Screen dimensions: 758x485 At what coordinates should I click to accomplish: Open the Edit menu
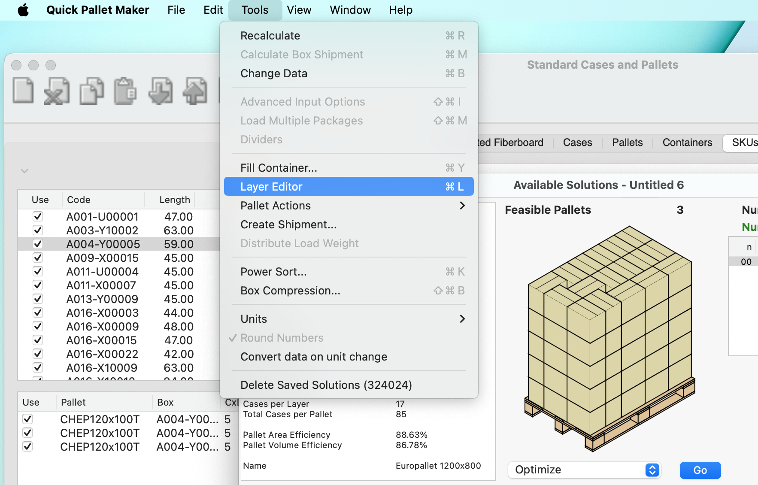tap(213, 10)
